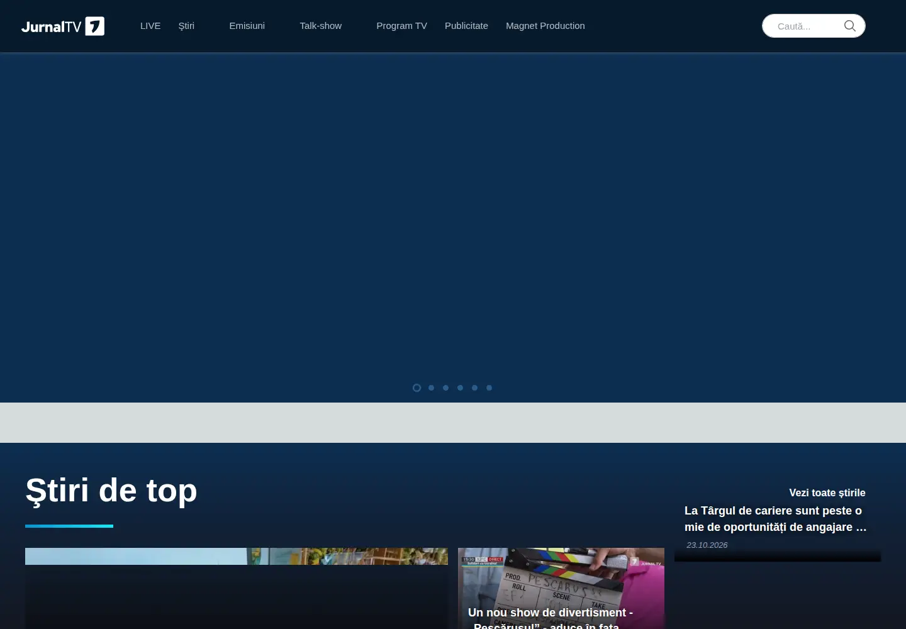Open the Talk-show menu
The image size is (906, 629).
320,26
